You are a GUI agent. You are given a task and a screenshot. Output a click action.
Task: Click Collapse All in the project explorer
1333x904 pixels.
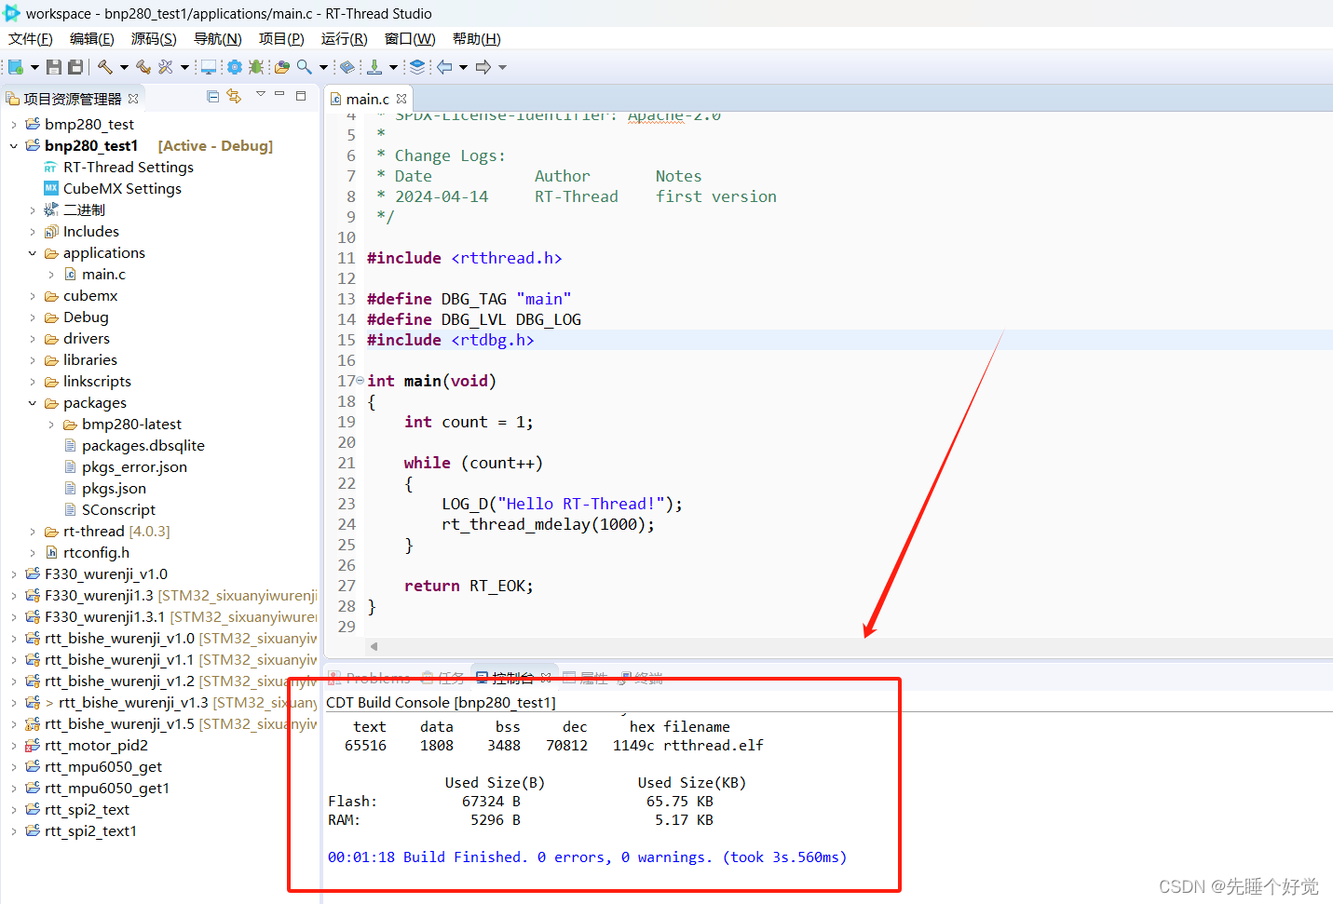pyautogui.click(x=212, y=97)
